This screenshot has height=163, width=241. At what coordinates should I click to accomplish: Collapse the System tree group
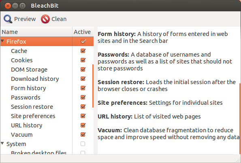tap(2, 143)
